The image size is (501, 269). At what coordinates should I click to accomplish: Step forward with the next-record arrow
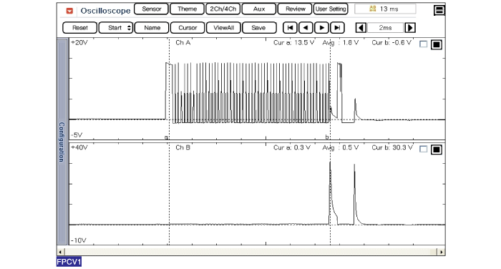click(x=322, y=28)
